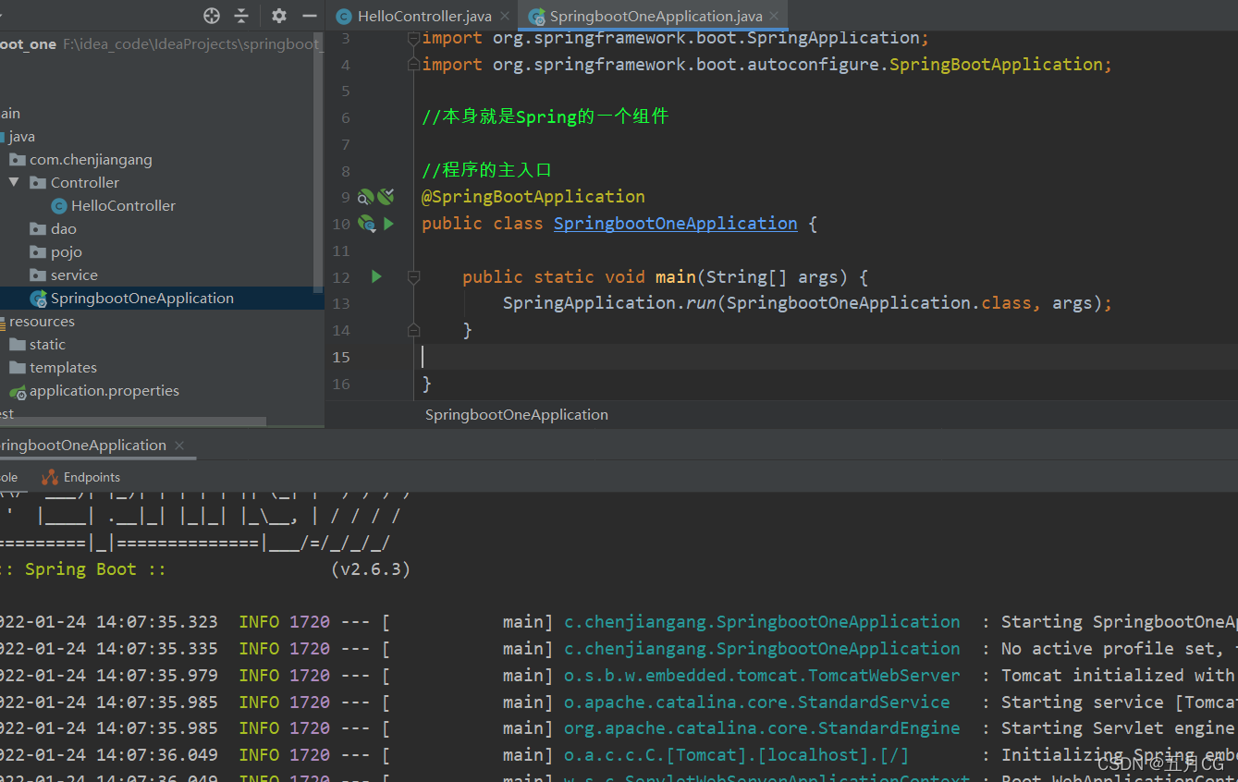Image resolution: width=1238 pixels, height=782 pixels.
Task: Click log timestamp 14:07:35.323
Action: click(157, 622)
